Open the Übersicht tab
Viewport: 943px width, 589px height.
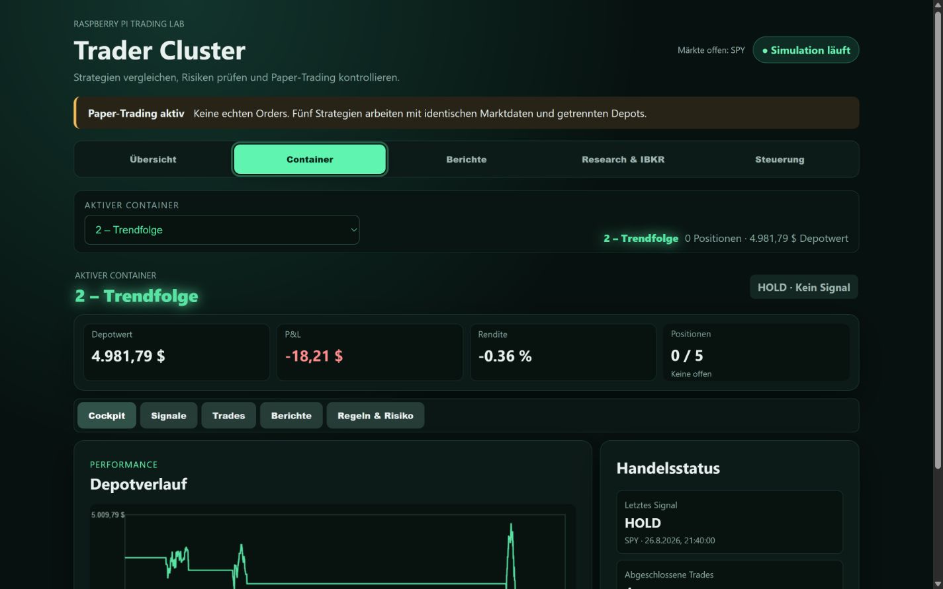153,159
